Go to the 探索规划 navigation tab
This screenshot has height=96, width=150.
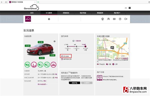click(66, 13)
